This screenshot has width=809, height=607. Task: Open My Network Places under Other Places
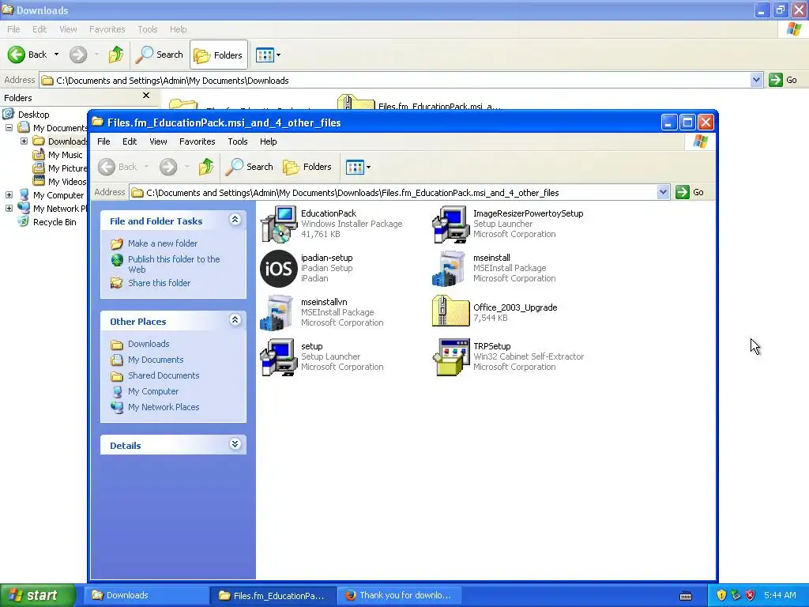click(x=164, y=407)
